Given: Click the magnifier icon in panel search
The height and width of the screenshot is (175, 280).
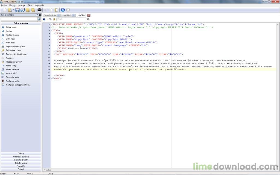Looking at the screenshot, I should pos(39,19).
